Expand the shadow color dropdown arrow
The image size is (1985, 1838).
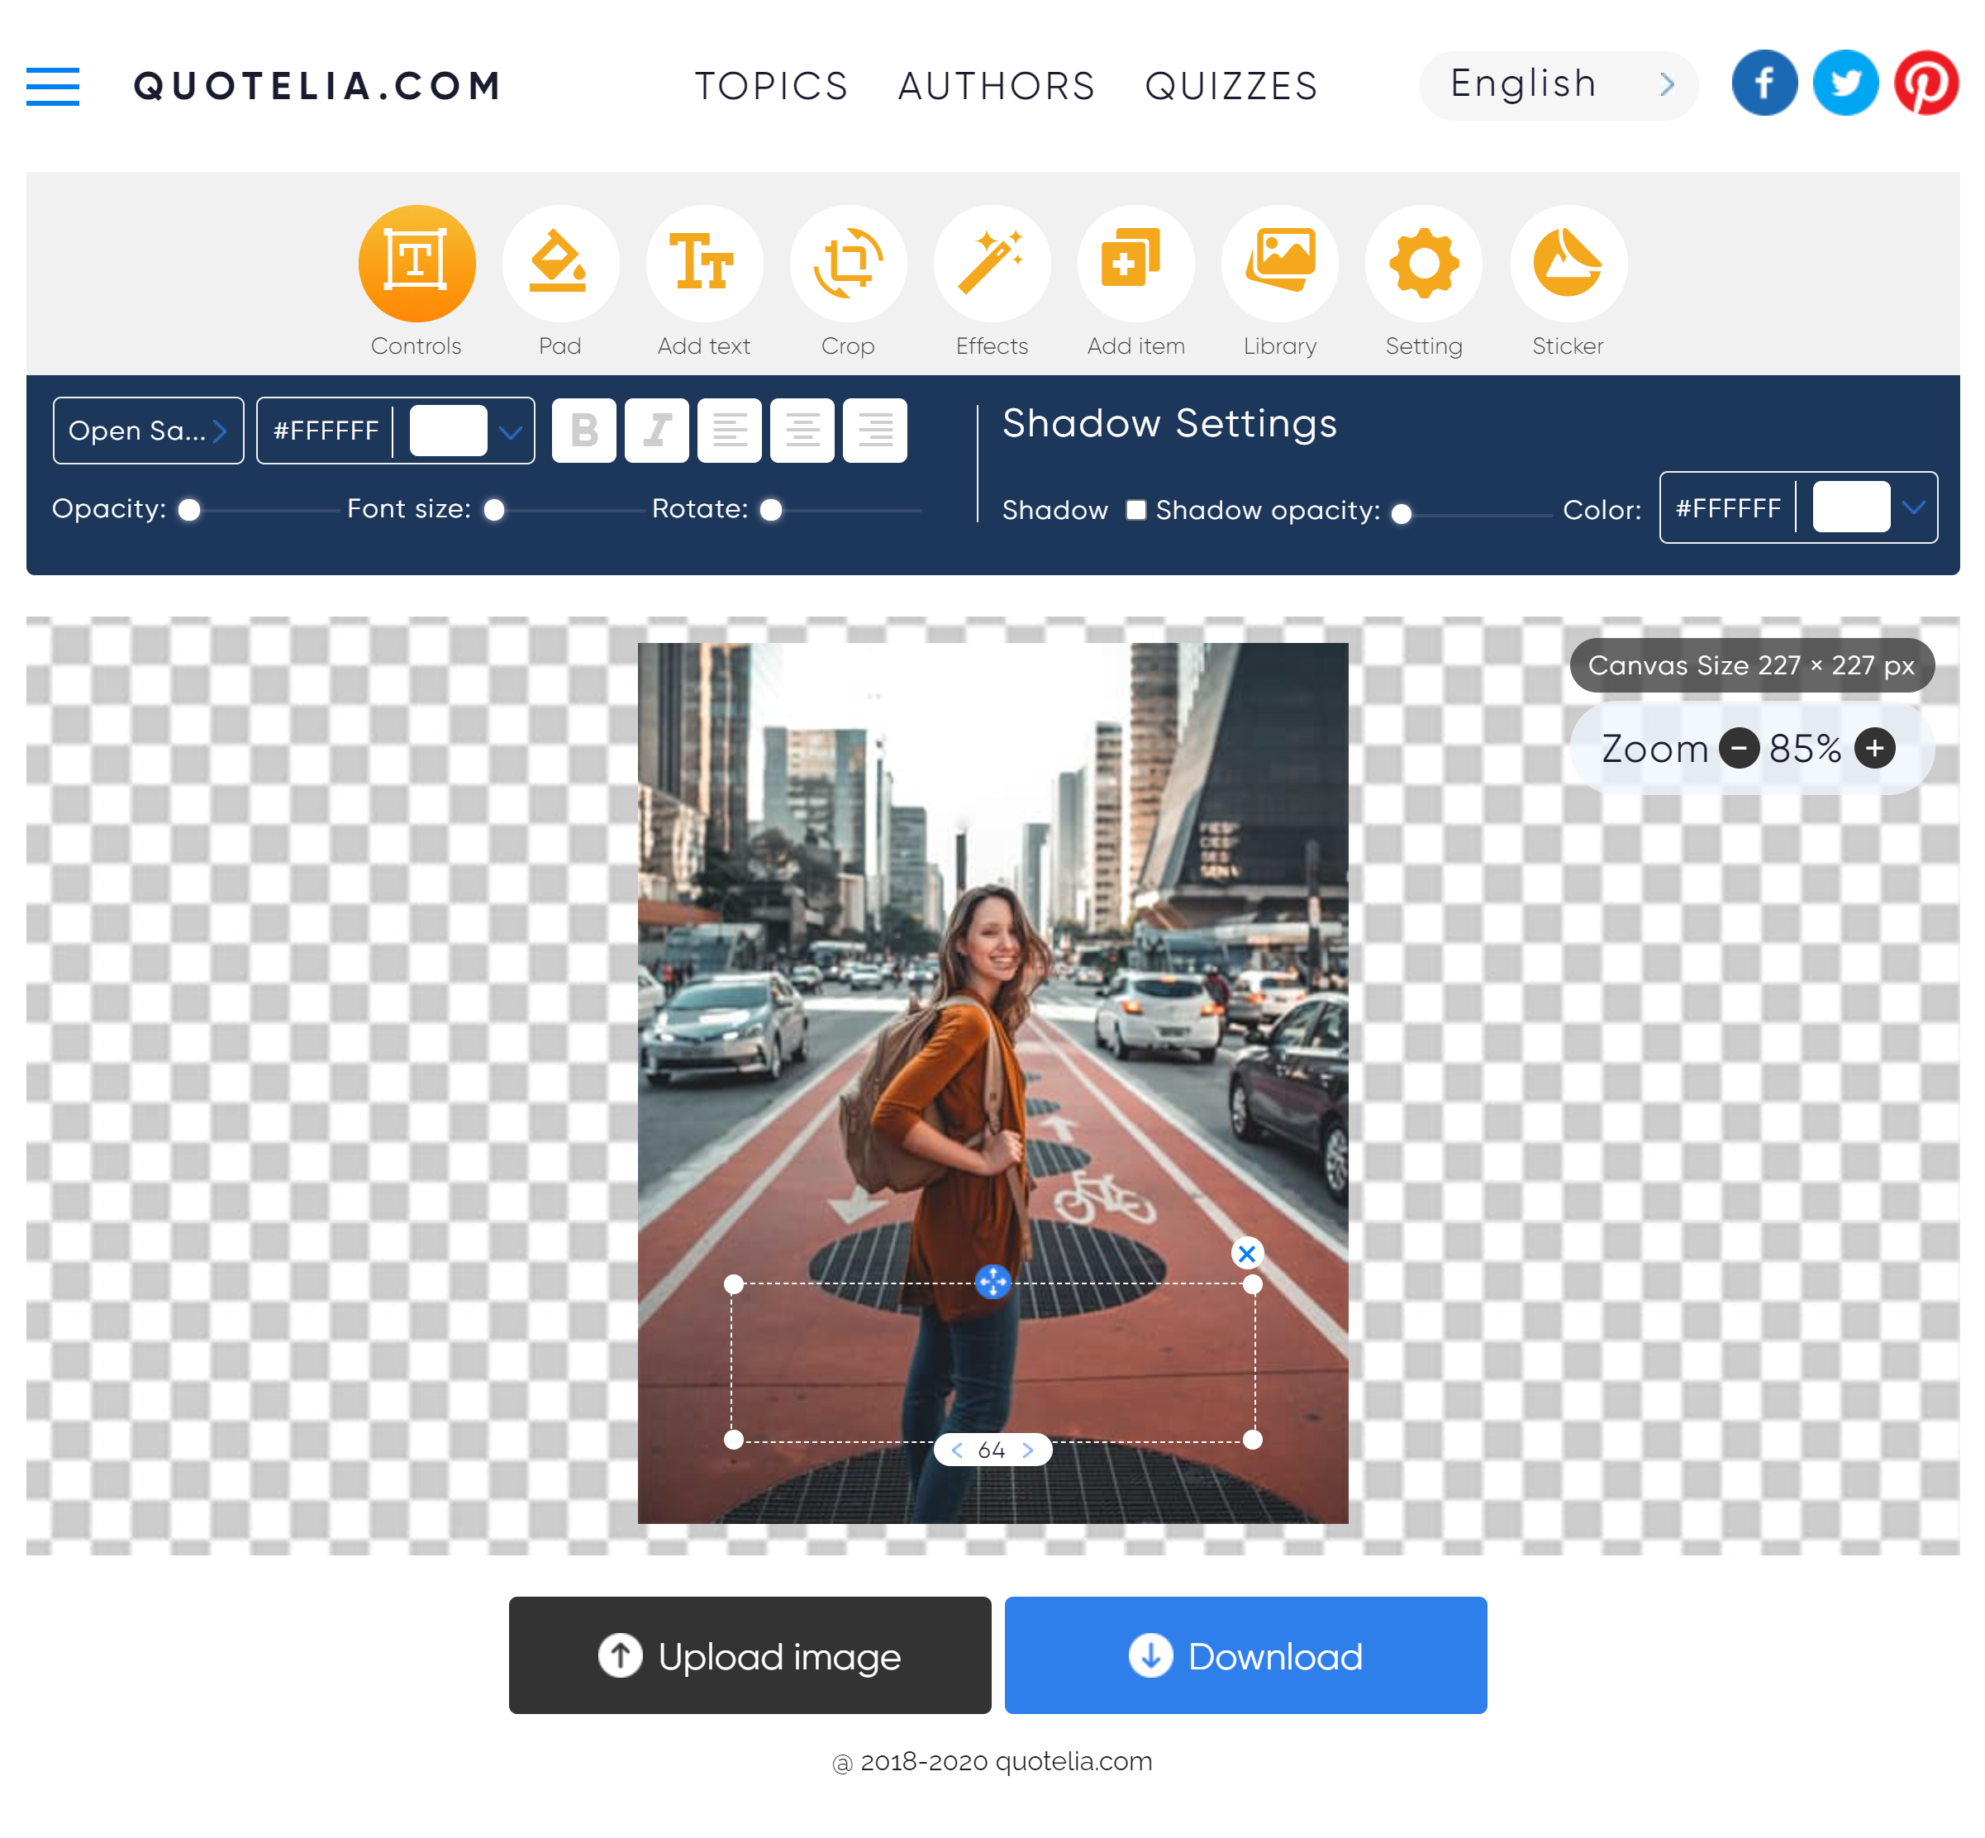[x=1913, y=507]
